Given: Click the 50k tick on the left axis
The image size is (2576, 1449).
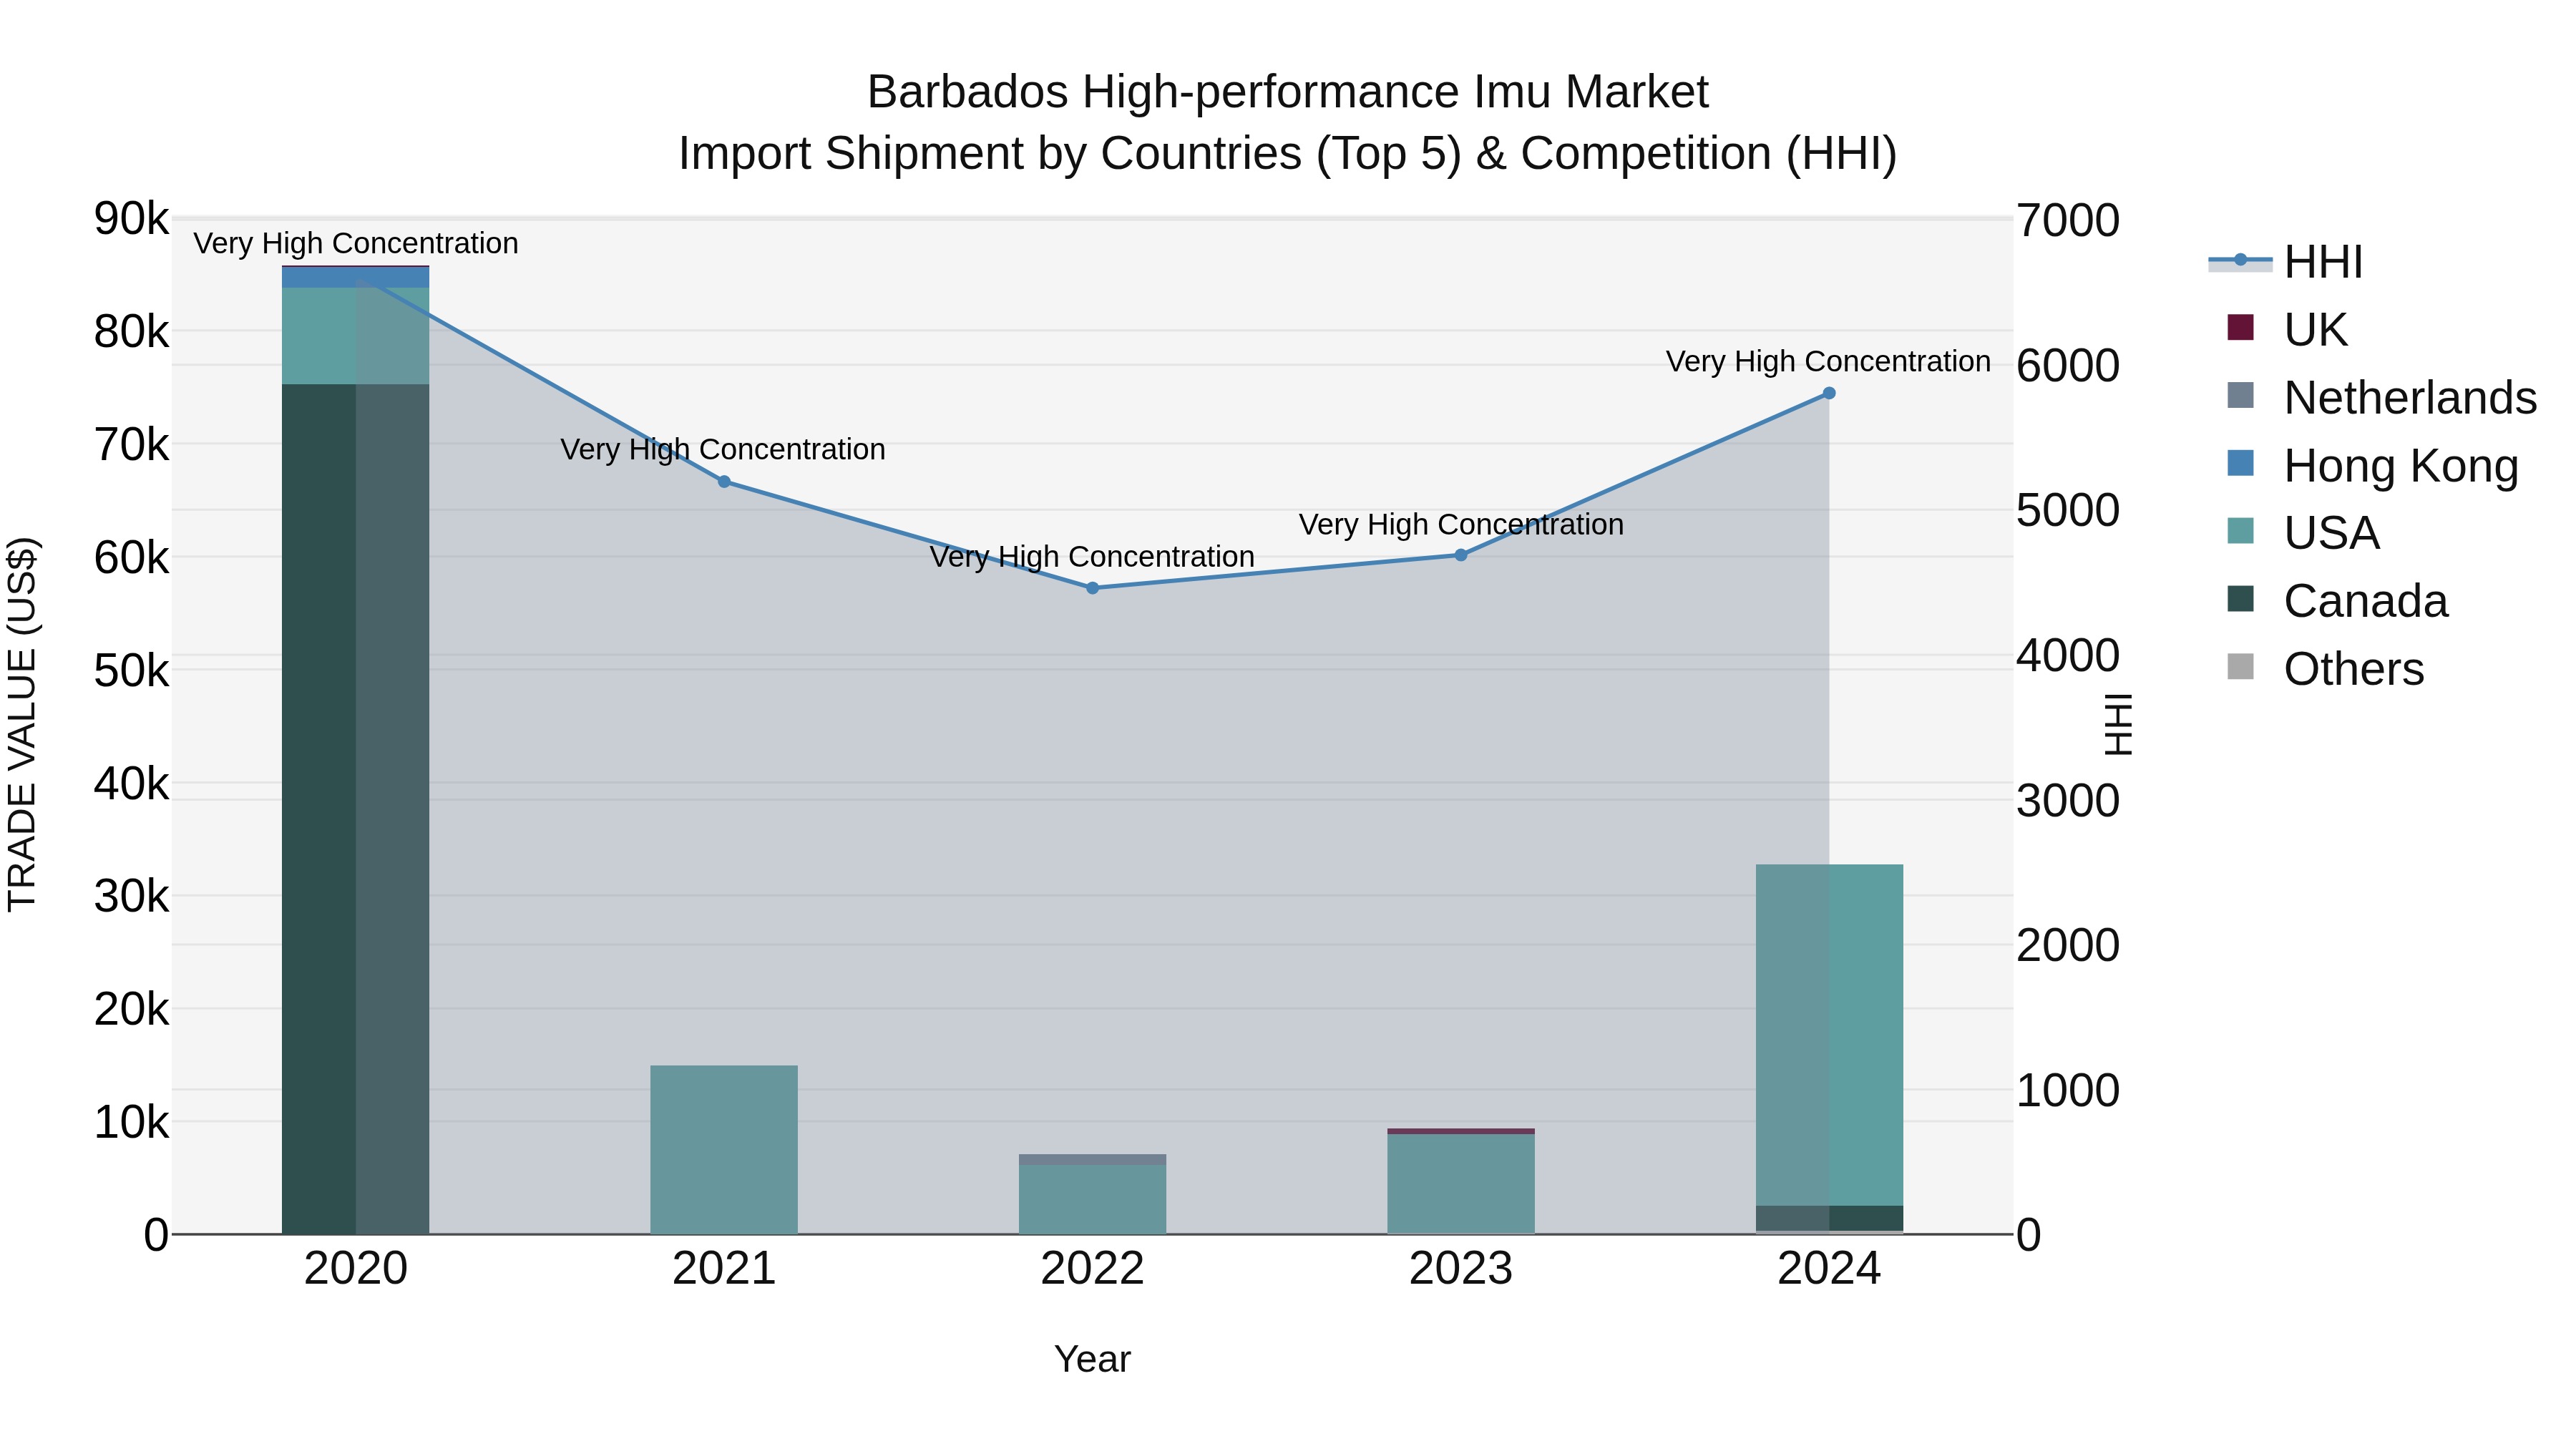Looking at the screenshot, I should pyautogui.click(x=131, y=671).
